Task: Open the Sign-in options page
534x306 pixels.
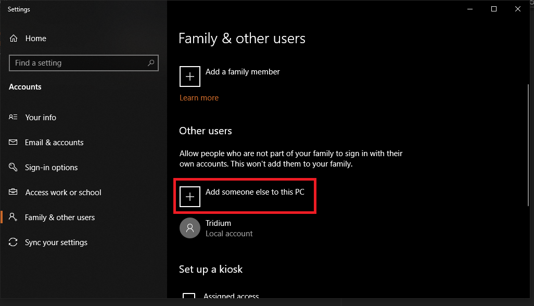Action: click(x=51, y=168)
